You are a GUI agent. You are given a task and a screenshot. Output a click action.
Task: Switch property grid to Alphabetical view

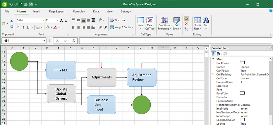click(219, 54)
